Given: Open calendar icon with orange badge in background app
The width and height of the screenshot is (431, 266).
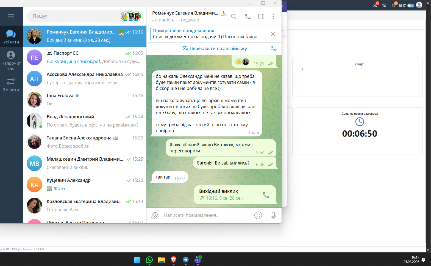Looking at the screenshot, I should point(394,5).
